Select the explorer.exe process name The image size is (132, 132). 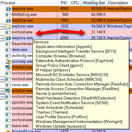23,26
